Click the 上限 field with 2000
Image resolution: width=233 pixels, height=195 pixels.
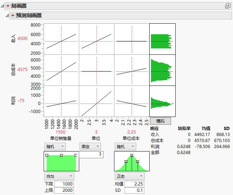(64, 190)
